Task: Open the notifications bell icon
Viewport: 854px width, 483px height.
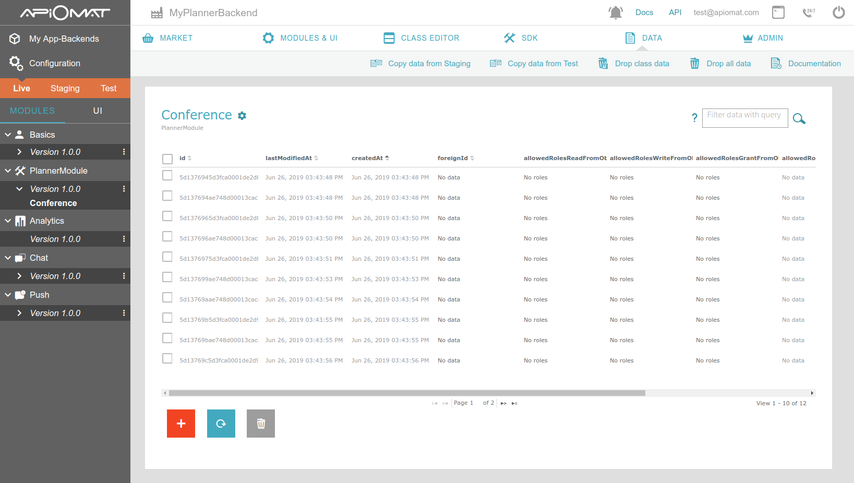Action: [x=616, y=13]
